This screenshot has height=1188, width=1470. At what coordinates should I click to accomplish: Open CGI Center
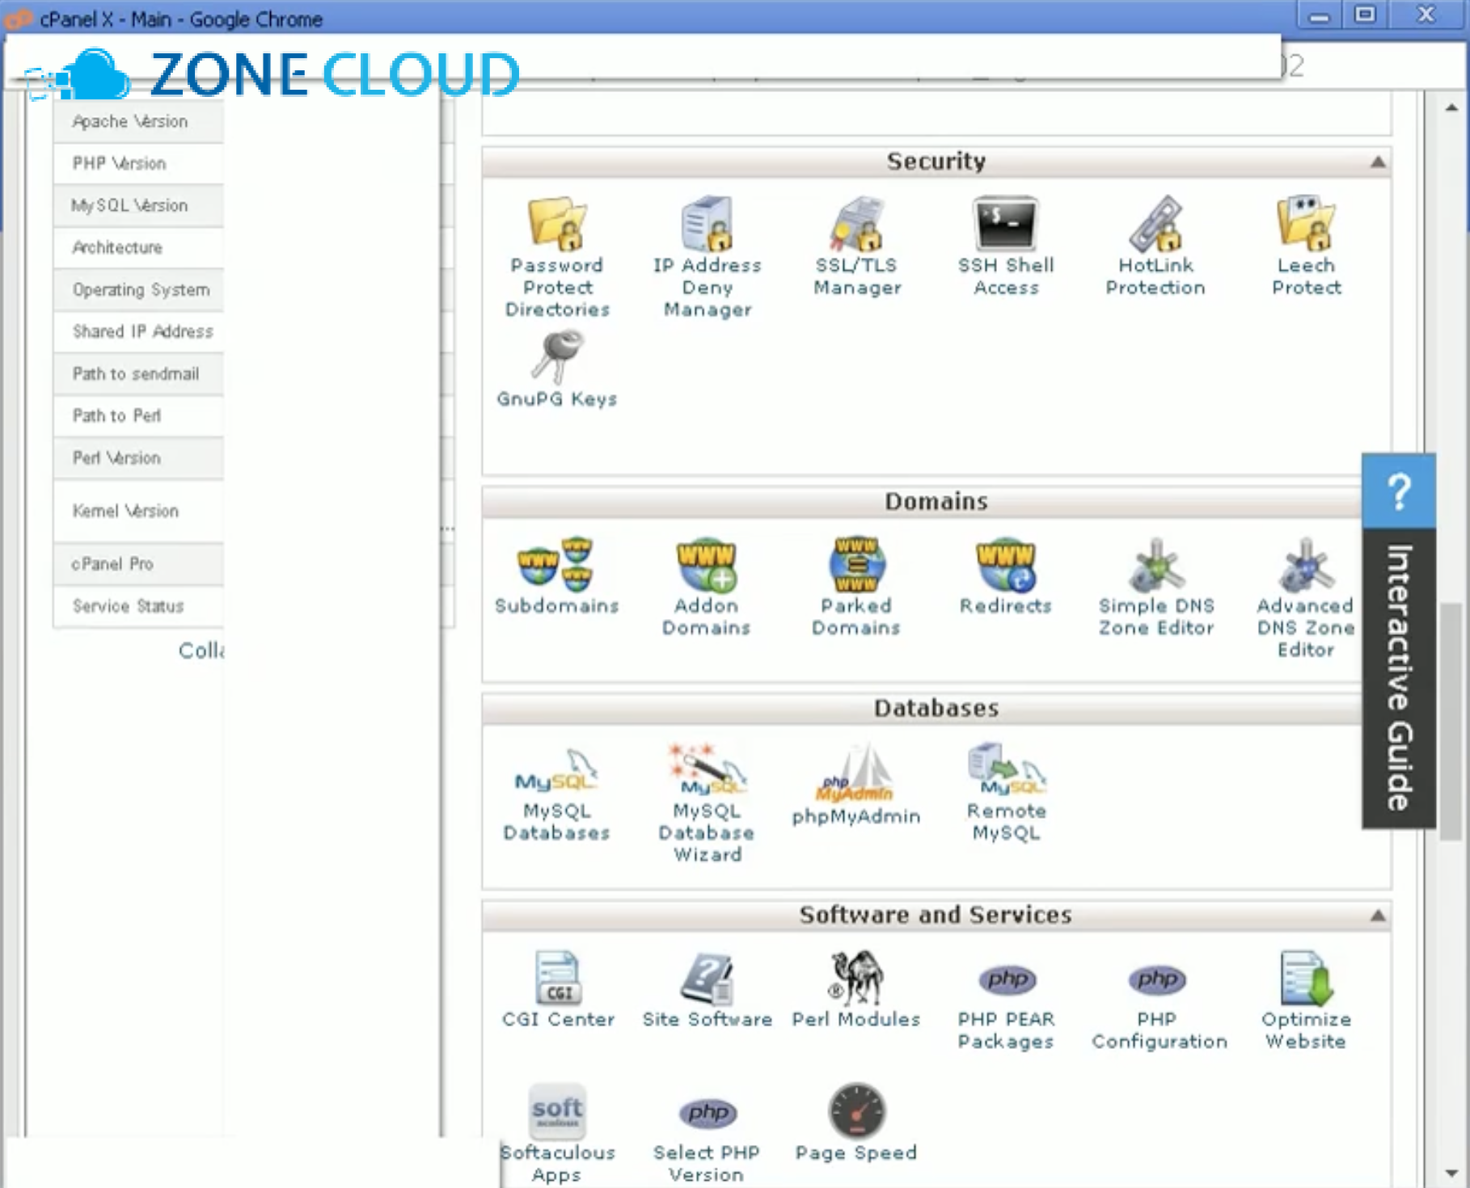[x=558, y=990]
